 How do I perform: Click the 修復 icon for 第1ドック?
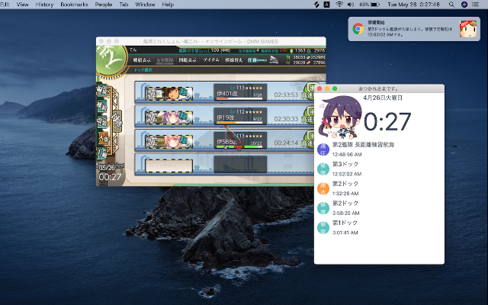tap(323, 228)
